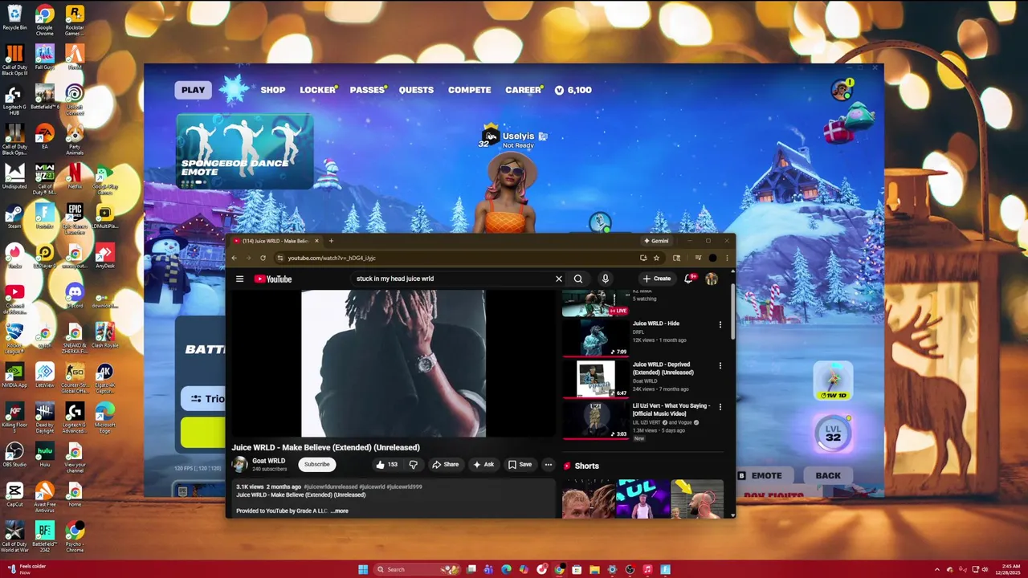This screenshot has height=578, width=1028.
Task: Click YouTube search field text
Action: 395,279
